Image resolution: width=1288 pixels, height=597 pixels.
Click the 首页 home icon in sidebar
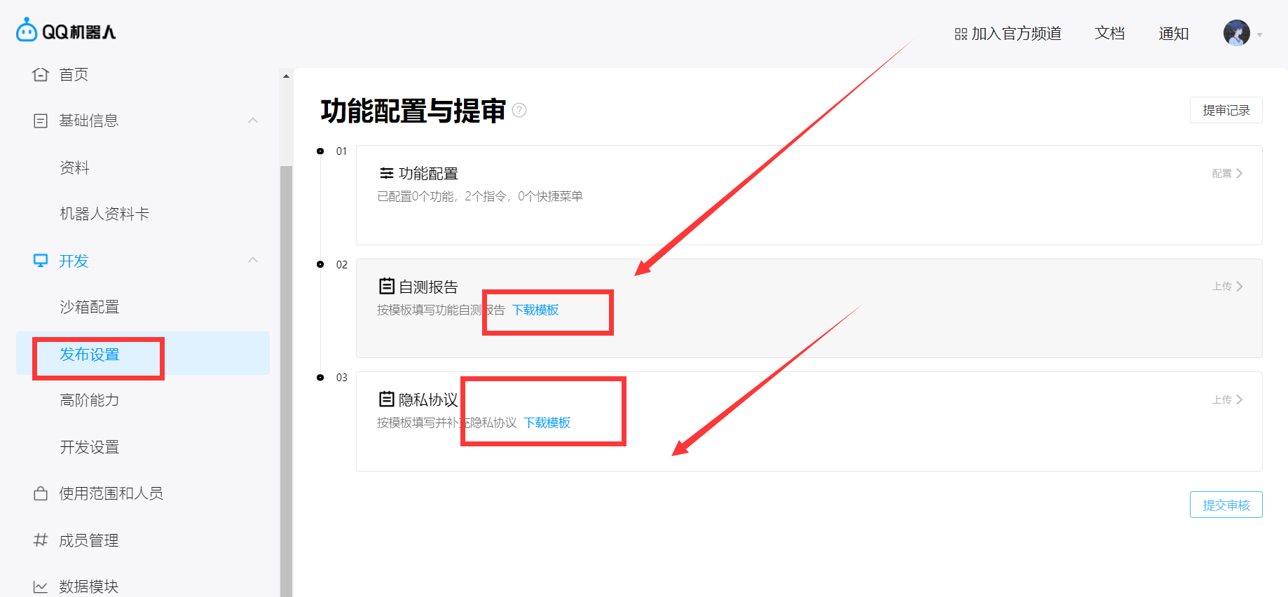point(41,74)
